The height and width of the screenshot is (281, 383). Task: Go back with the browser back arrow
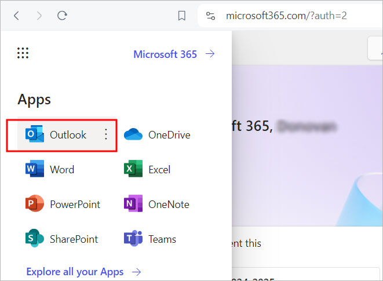tap(16, 16)
